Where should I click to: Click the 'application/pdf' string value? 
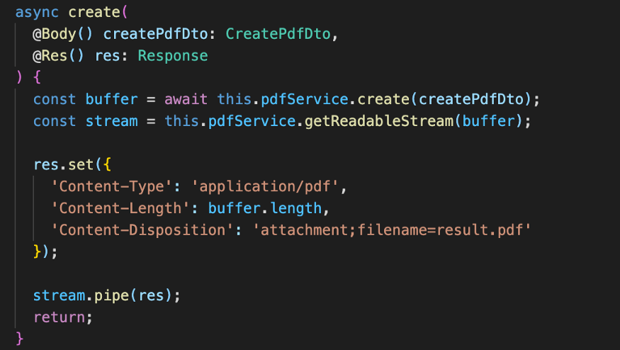point(265,186)
